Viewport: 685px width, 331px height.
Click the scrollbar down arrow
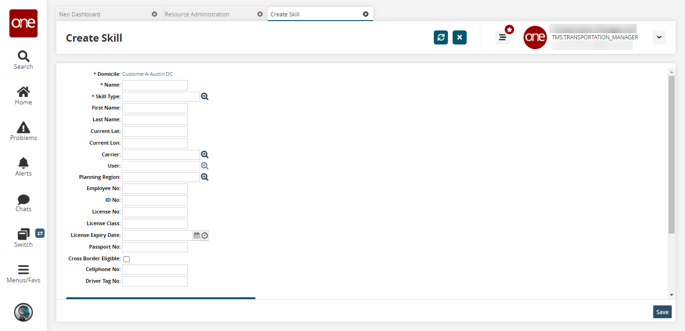(671, 295)
